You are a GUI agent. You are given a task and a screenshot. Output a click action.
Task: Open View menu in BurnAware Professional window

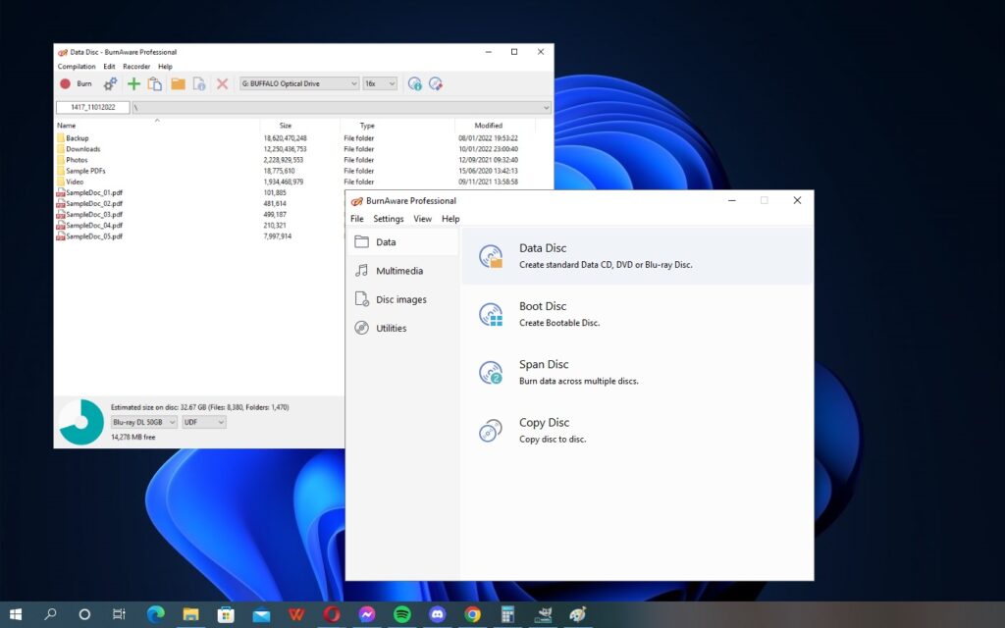point(422,219)
